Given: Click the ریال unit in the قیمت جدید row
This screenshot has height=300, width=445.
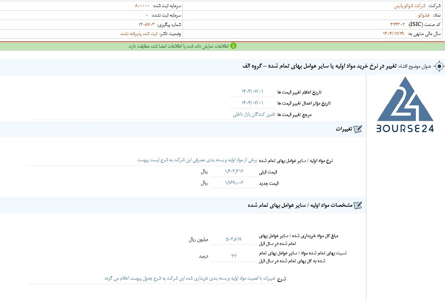Looking at the screenshot, I should click(204, 183).
